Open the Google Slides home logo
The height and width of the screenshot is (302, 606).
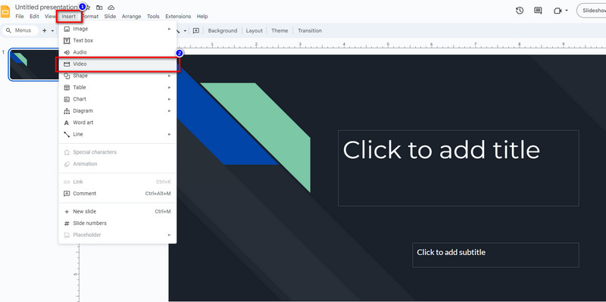coord(5,11)
